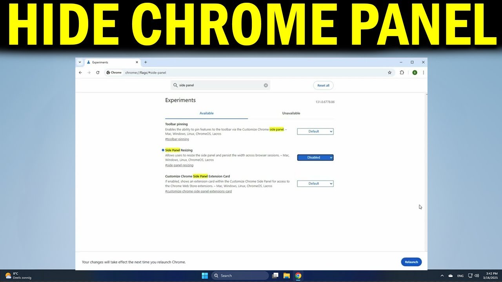502x282 pixels.
Task: Open a new tab with plus
Action: click(x=146, y=62)
